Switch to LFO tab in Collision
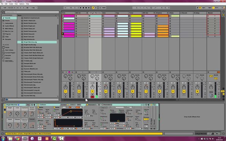The width and height of the screenshot is (226, 141). pyautogui.click(x=73, y=105)
